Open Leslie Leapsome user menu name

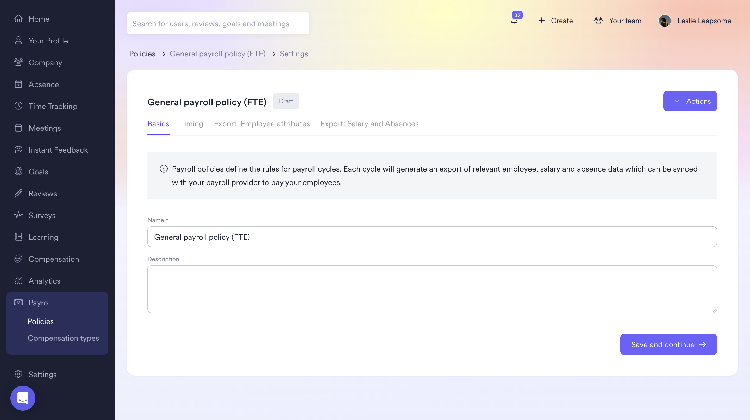tap(704, 21)
